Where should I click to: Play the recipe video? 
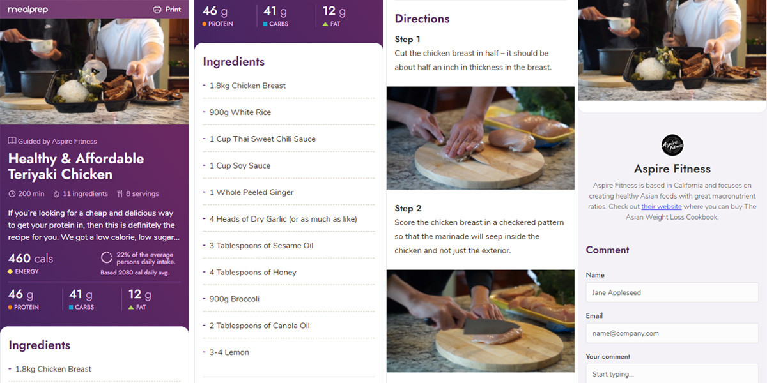pyautogui.click(x=95, y=71)
